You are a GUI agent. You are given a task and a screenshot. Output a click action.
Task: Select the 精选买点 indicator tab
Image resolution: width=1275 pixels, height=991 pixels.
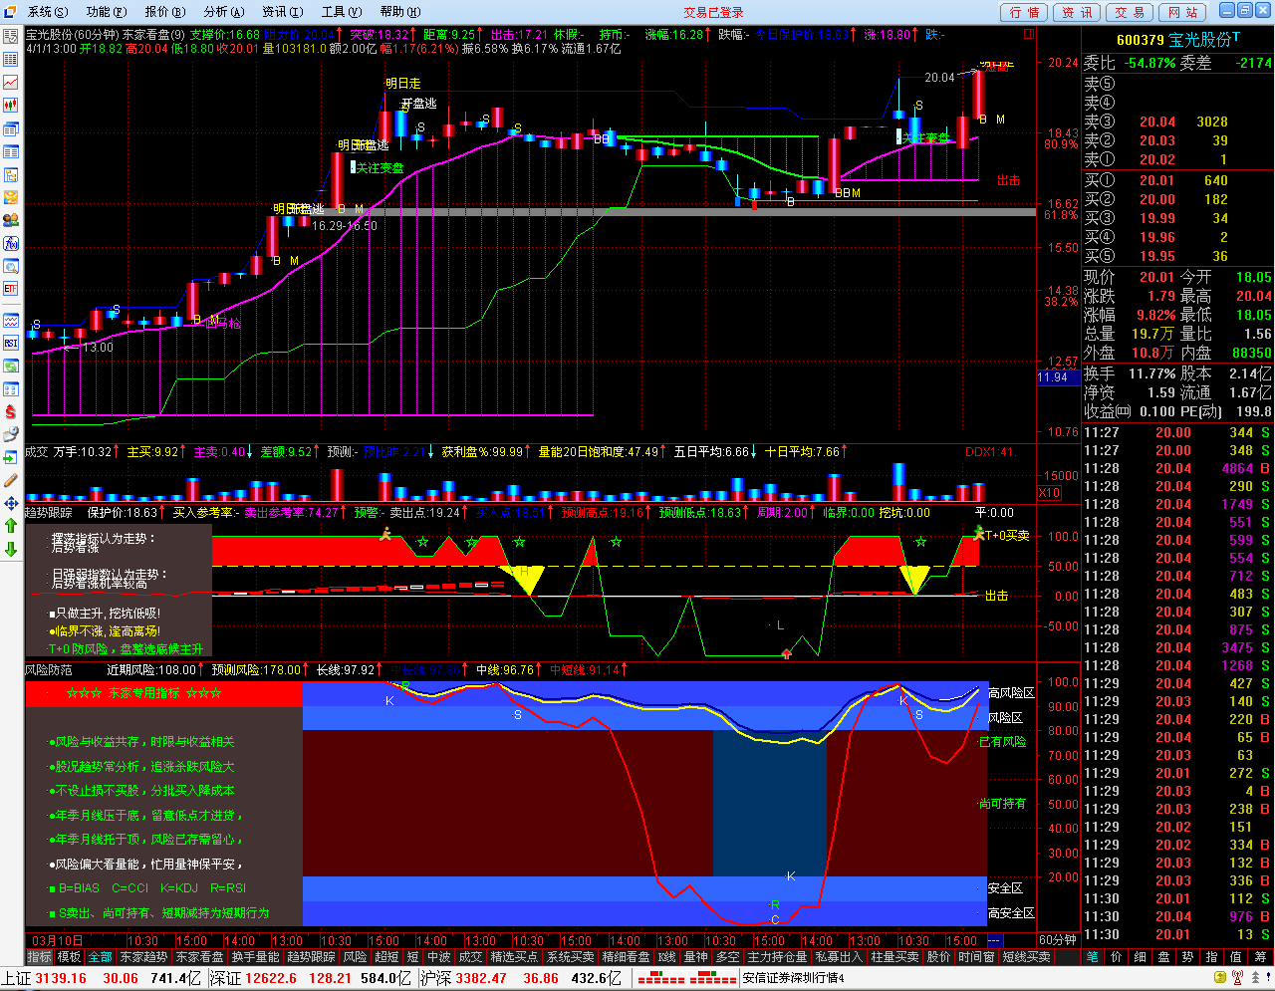point(515,957)
